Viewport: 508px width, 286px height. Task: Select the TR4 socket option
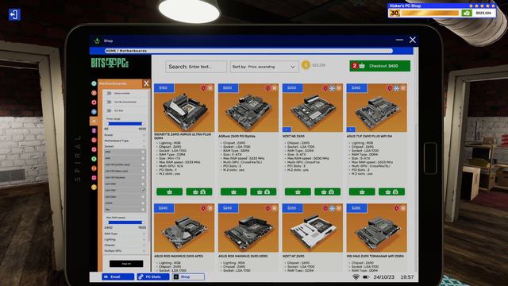(125, 210)
